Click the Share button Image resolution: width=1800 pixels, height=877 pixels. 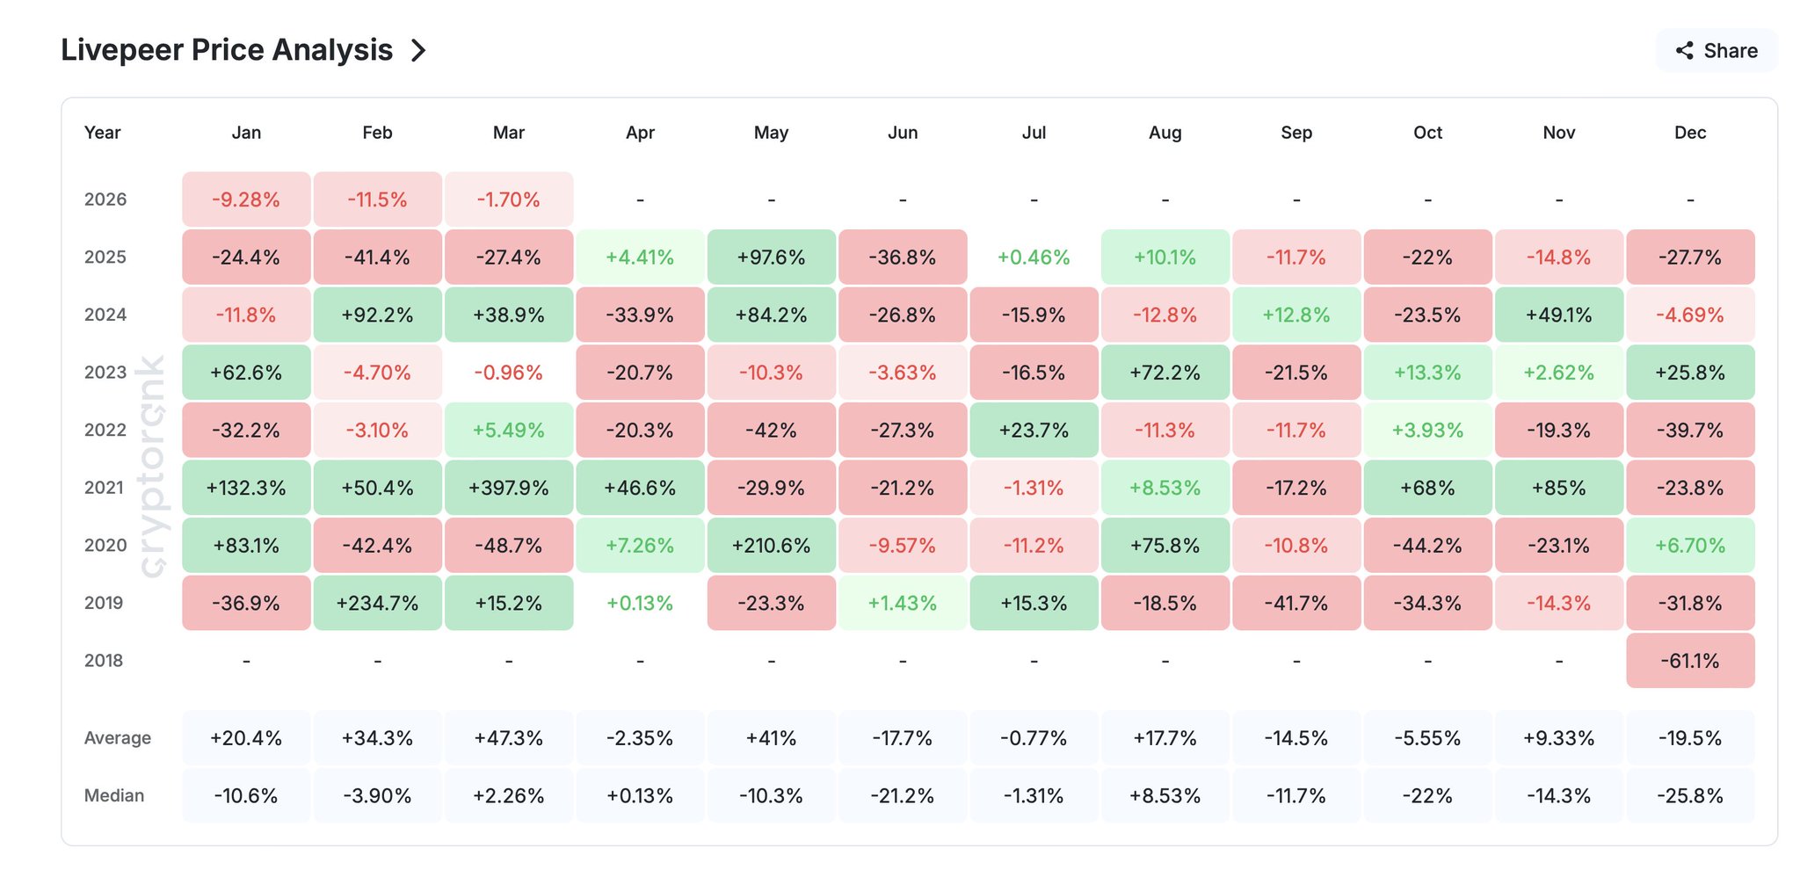pyautogui.click(x=1717, y=51)
